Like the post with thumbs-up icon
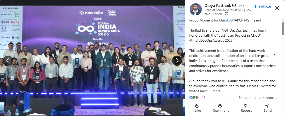This screenshot has height=116, width=285. tap(198, 108)
